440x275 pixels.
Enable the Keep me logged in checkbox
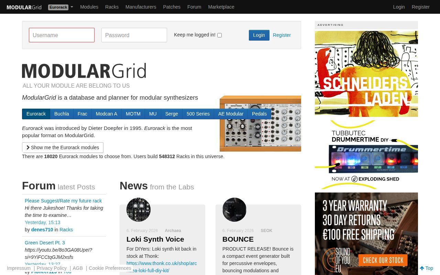tap(219, 35)
